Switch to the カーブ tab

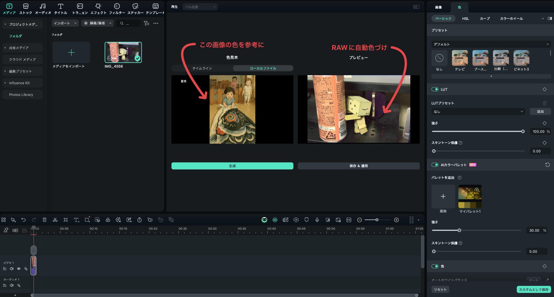(485, 18)
